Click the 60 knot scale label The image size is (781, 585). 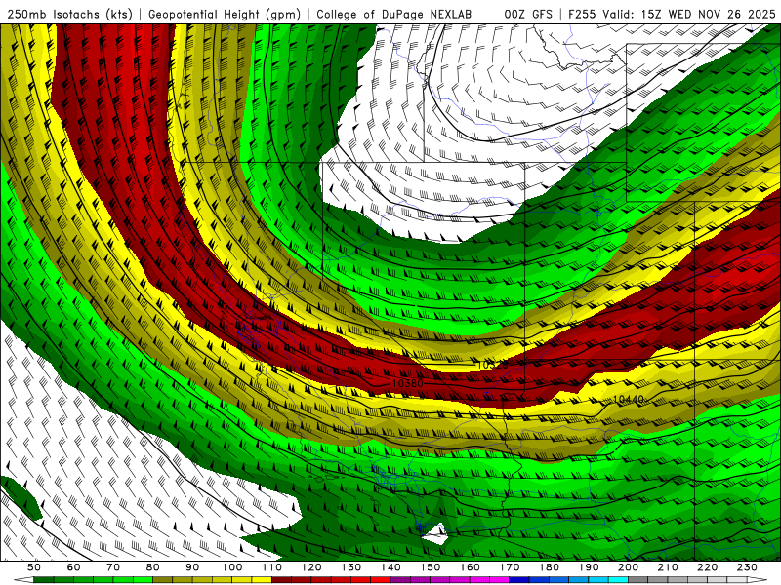[74, 567]
